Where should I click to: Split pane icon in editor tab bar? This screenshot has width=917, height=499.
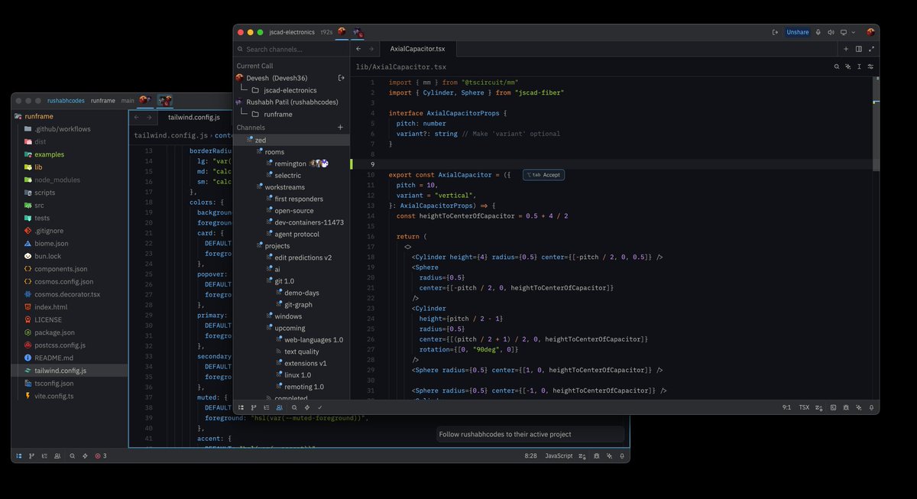(859, 49)
